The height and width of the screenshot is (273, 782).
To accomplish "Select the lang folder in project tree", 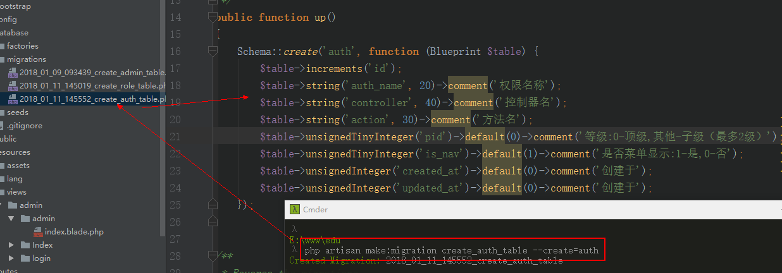I will (x=15, y=179).
